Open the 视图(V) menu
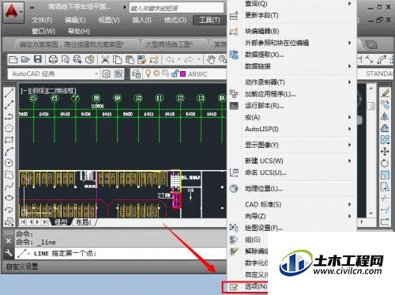Image resolution: width=395 pixels, height=295 pixels. (x=109, y=21)
